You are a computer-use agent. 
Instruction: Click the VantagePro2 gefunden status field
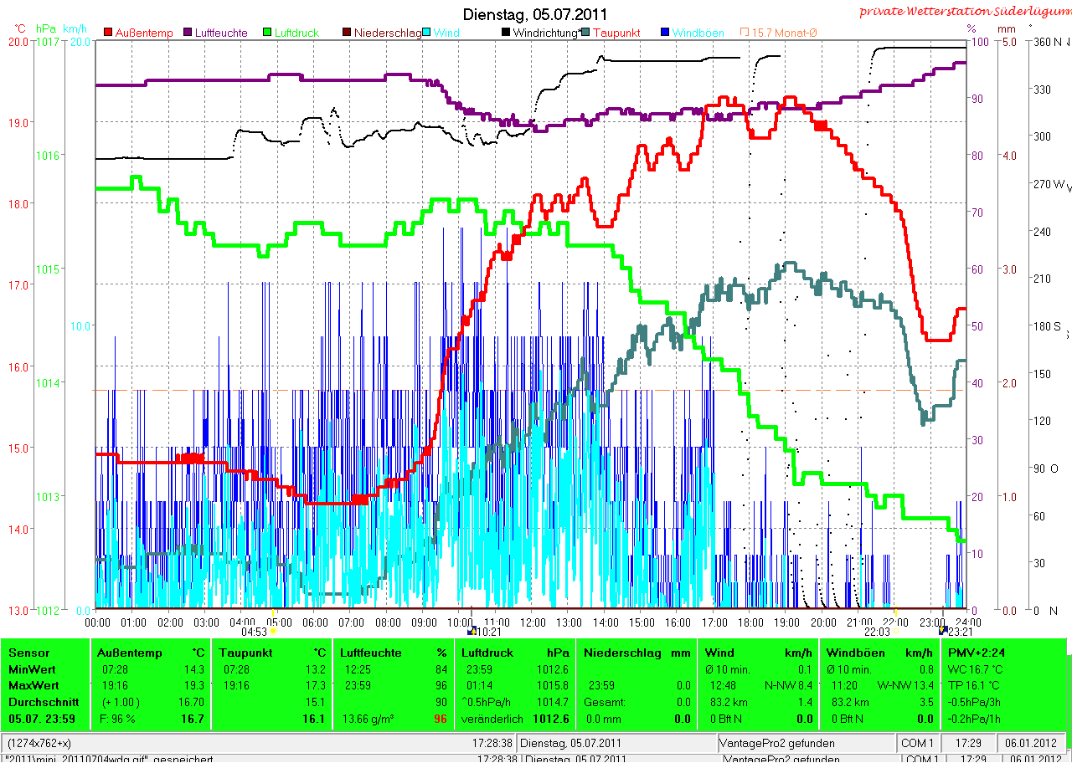(769, 743)
